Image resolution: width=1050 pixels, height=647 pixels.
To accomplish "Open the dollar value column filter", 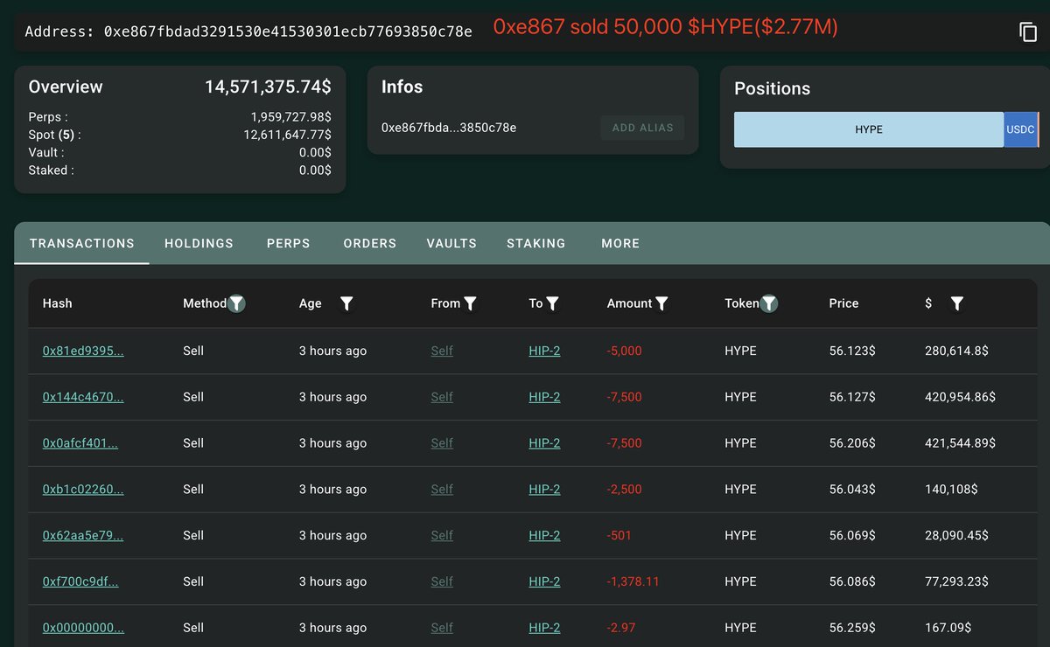I will coord(956,303).
